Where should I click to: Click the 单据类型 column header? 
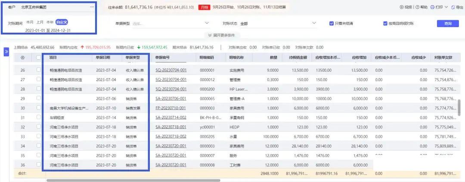point(133,58)
